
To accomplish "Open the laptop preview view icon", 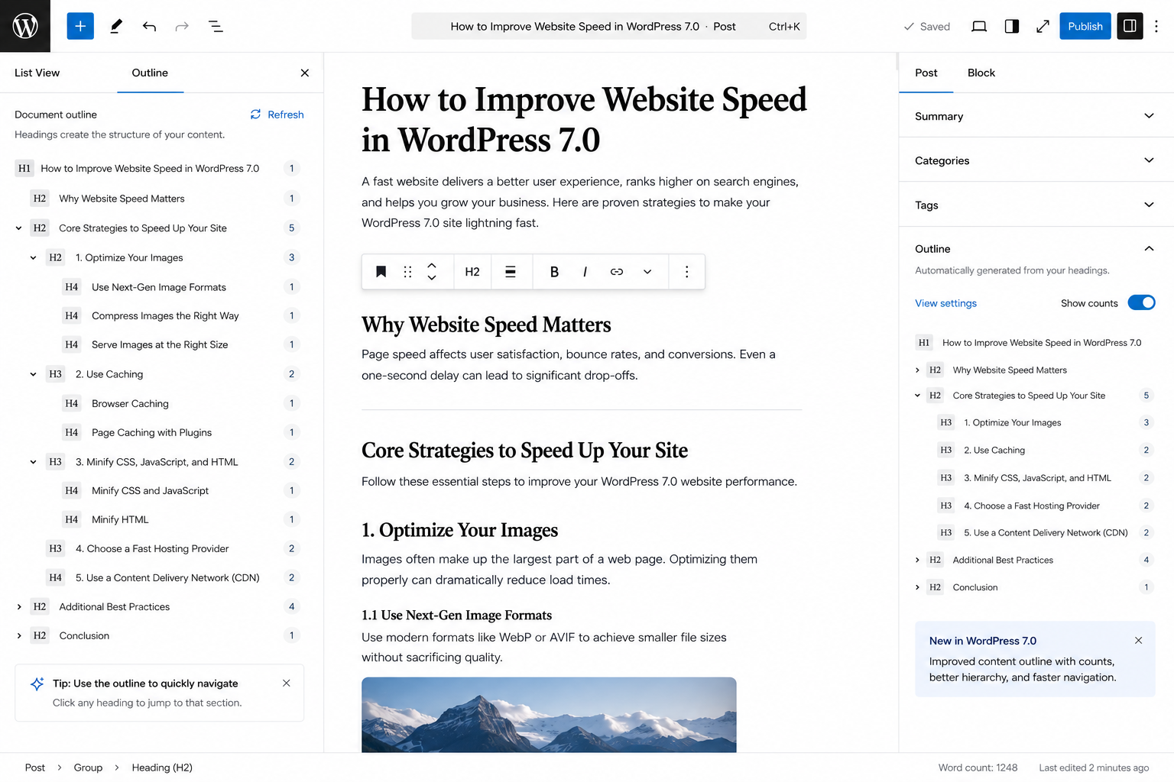I will pyautogui.click(x=979, y=27).
